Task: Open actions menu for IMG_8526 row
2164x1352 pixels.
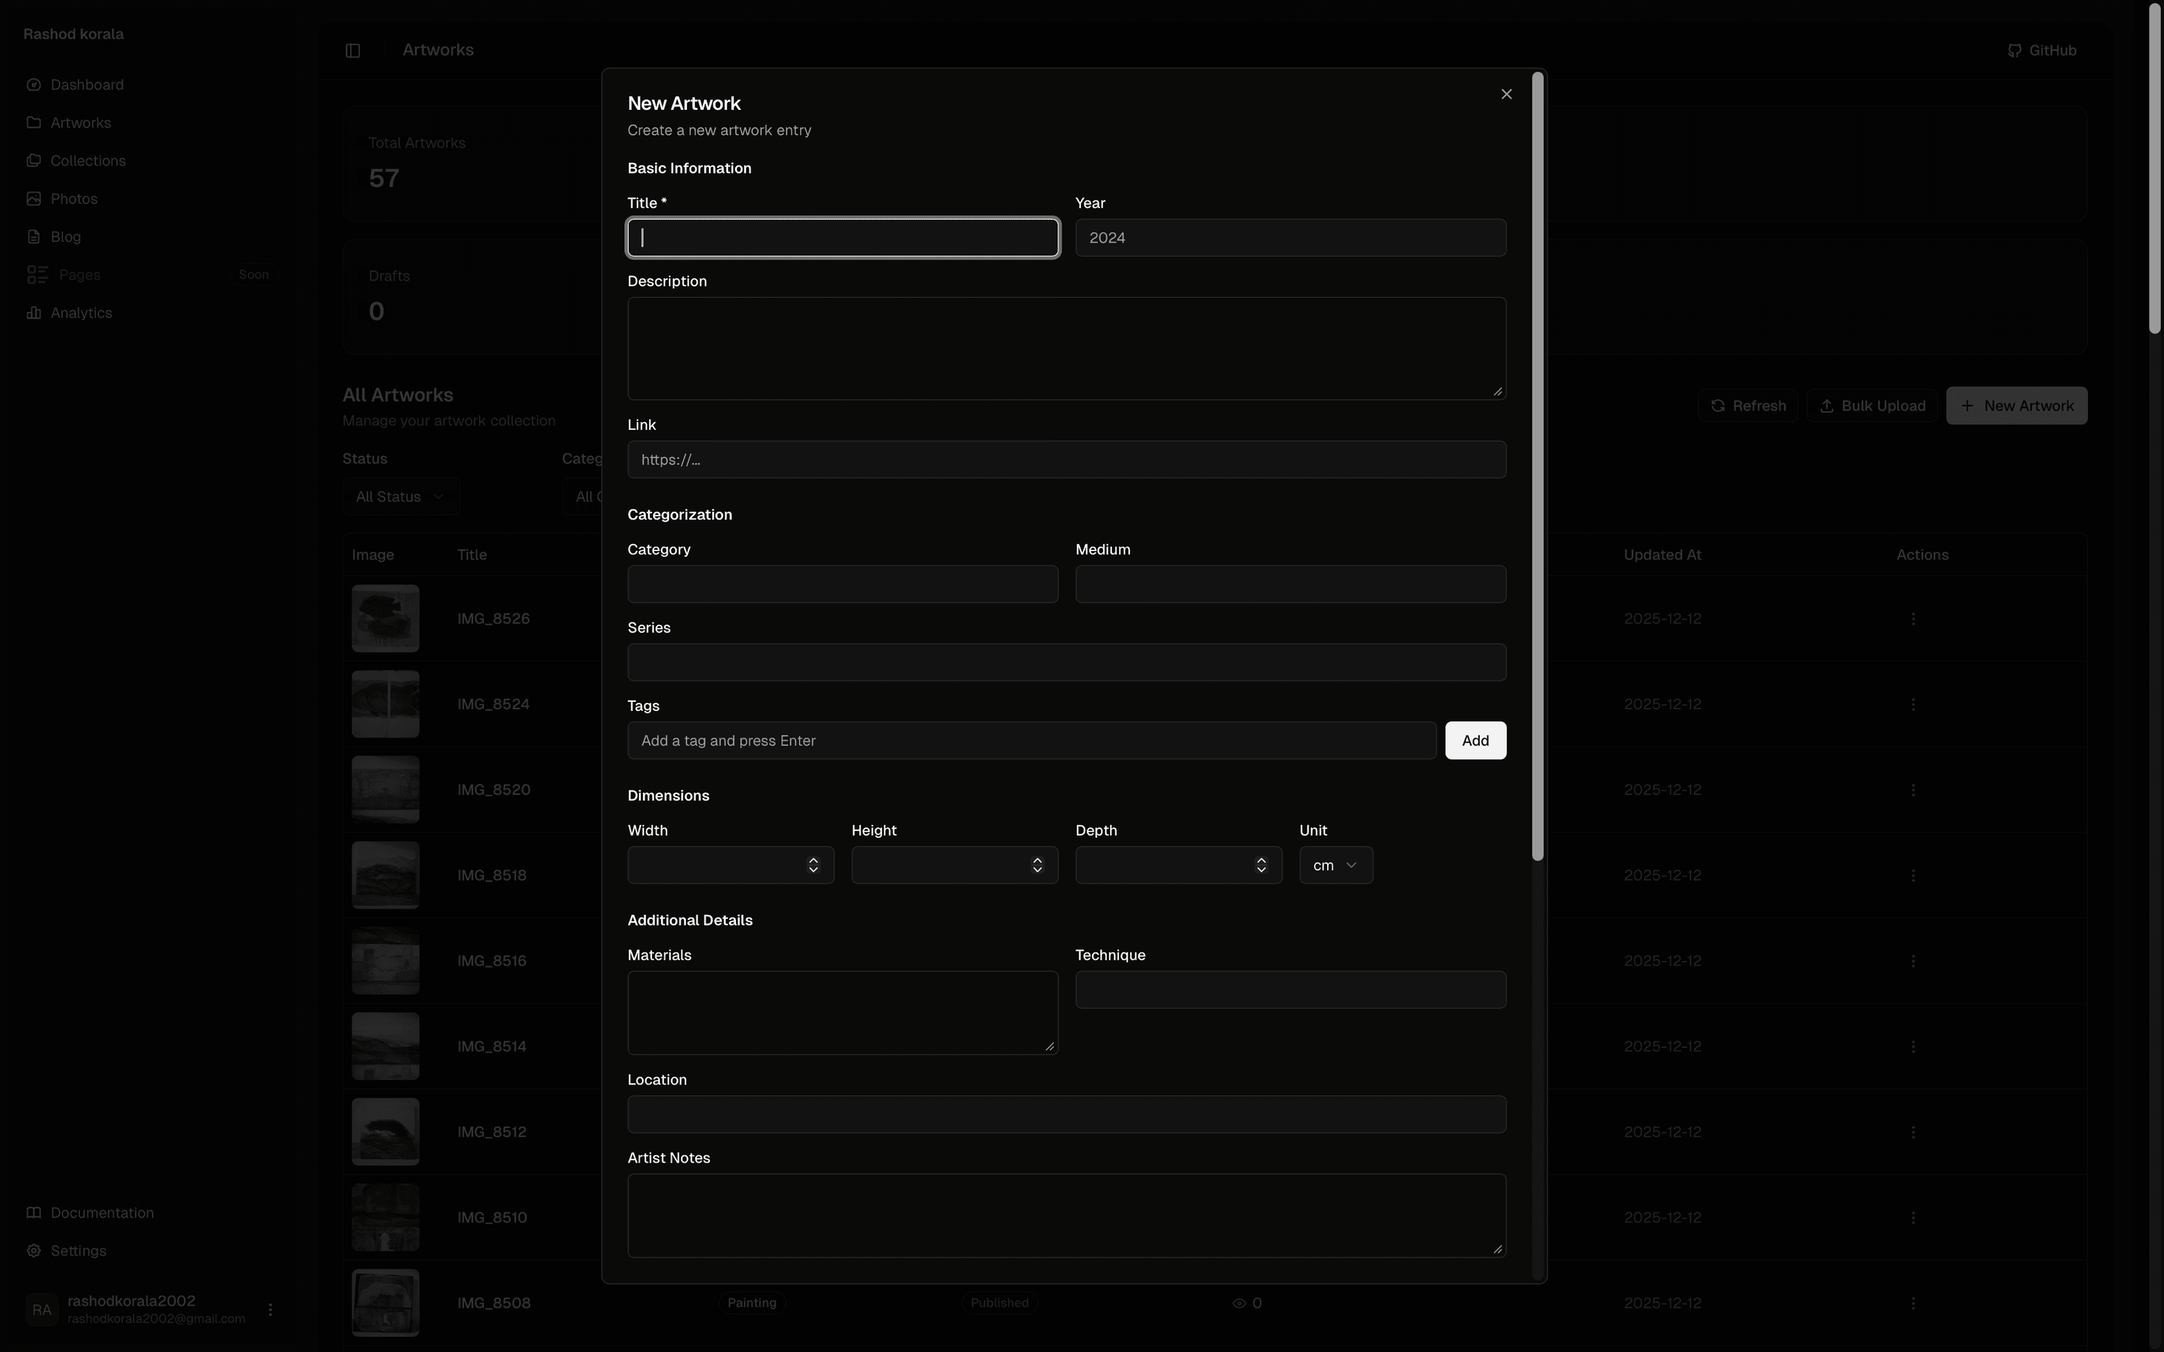Action: pyautogui.click(x=1913, y=619)
